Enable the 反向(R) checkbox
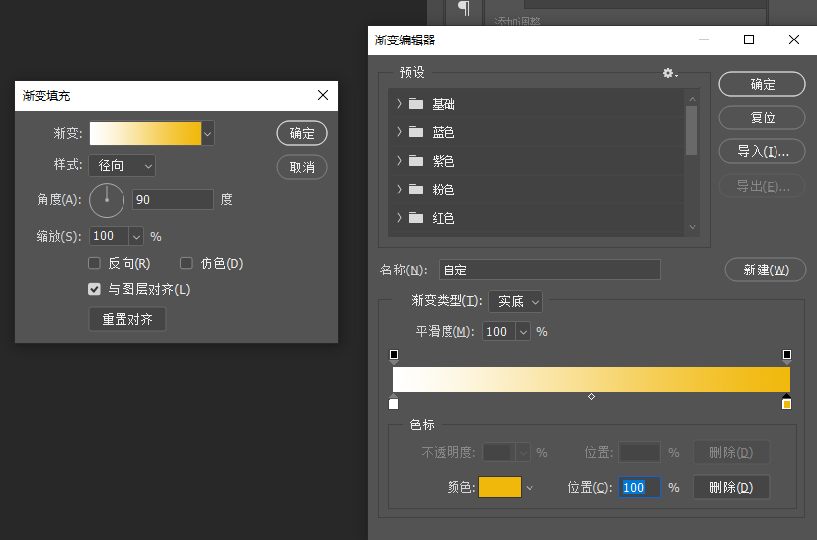817x540 pixels. point(94,263)
